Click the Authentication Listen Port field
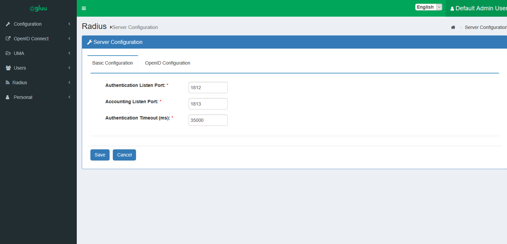The image size is (507, 244). coord(208,87)
